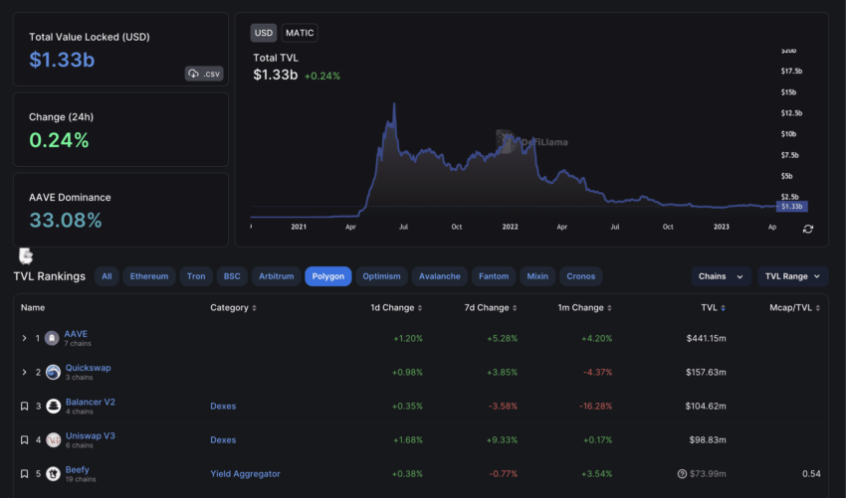Click the AAVE protocol logo
846x498 pixels.
(52, 339)
